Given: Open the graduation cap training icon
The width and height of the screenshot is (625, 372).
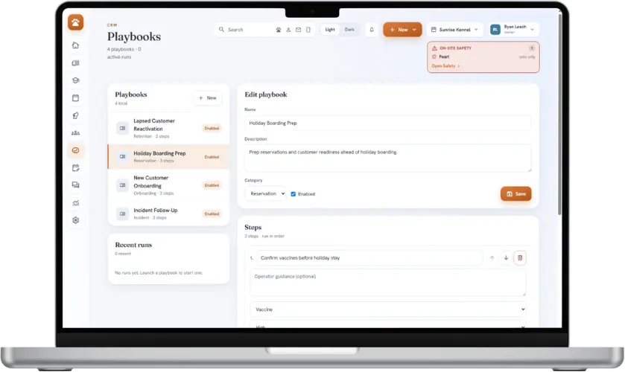Looking at the screenshot, I should pos(75,80).
